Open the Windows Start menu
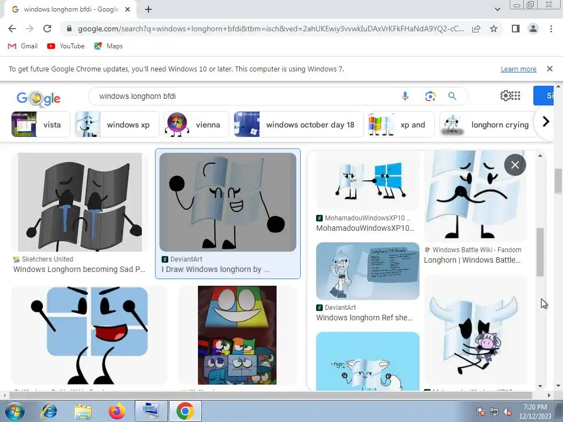This screenshot has height=422, width=563. [x=14, y=411]
